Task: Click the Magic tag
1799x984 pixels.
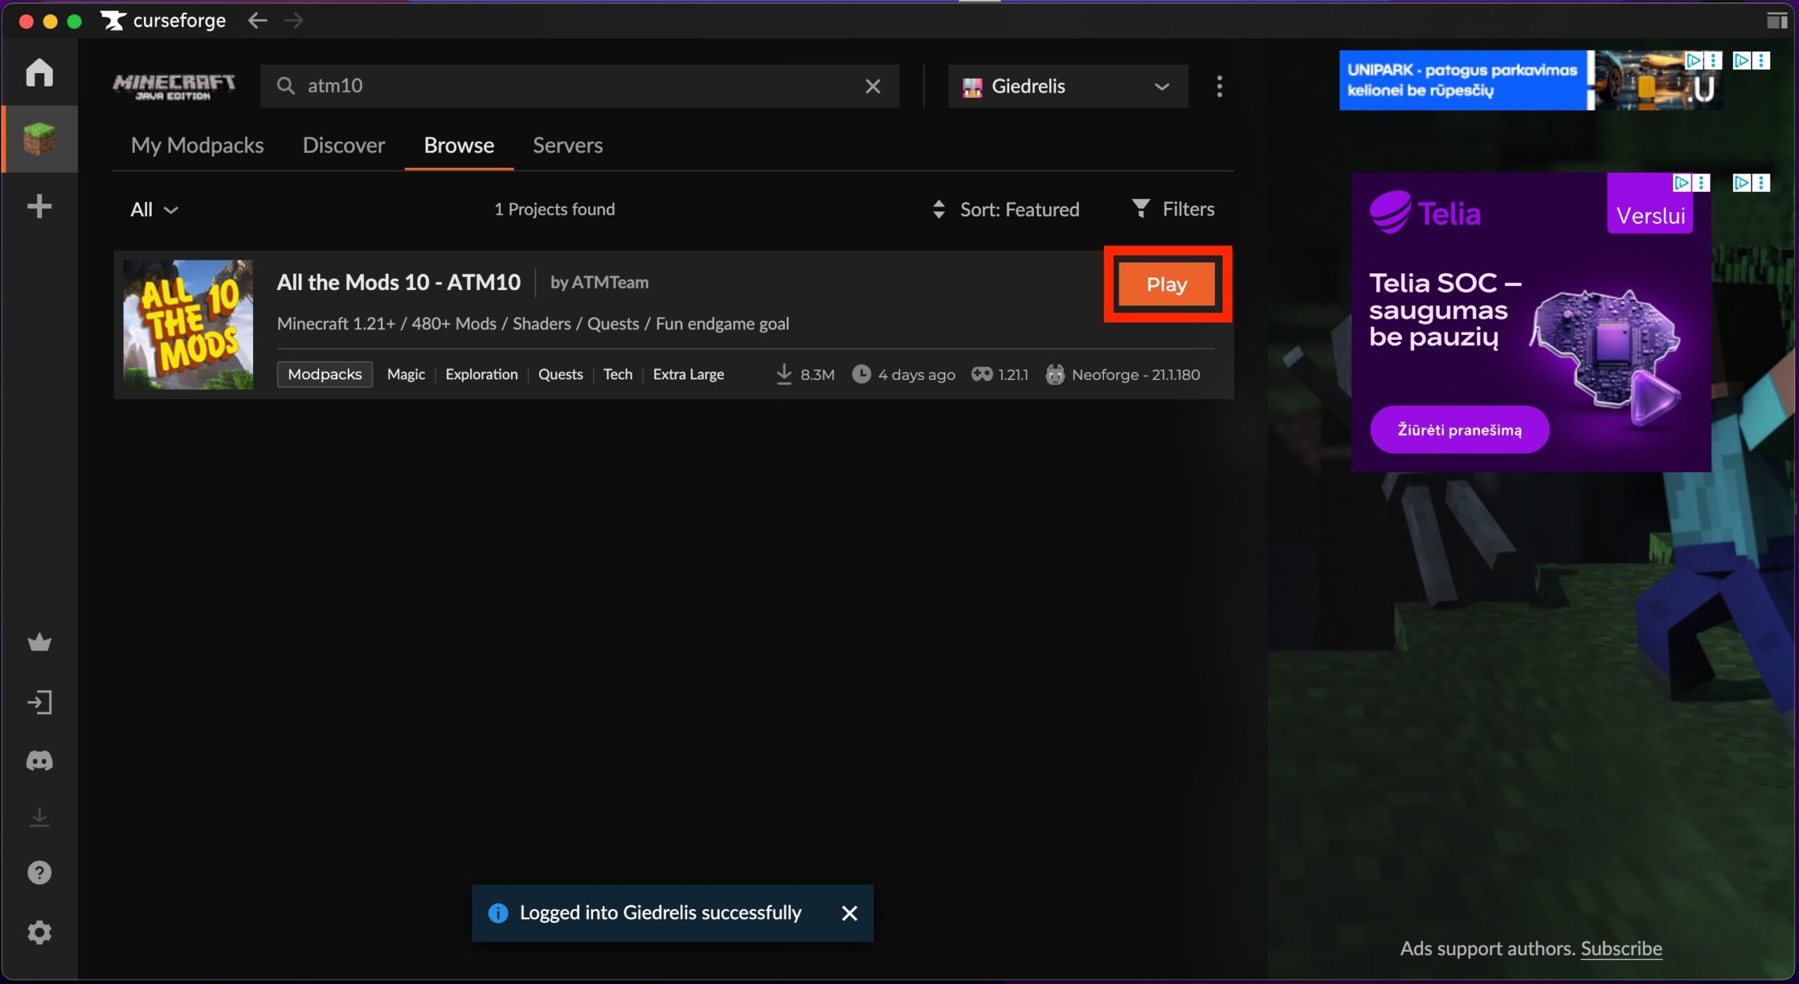Action: click(406, 374)
